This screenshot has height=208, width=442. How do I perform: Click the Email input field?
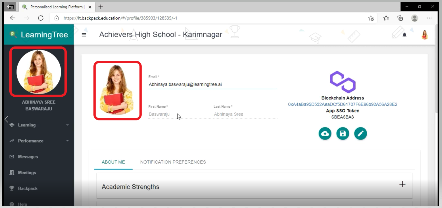coord(212,84)
